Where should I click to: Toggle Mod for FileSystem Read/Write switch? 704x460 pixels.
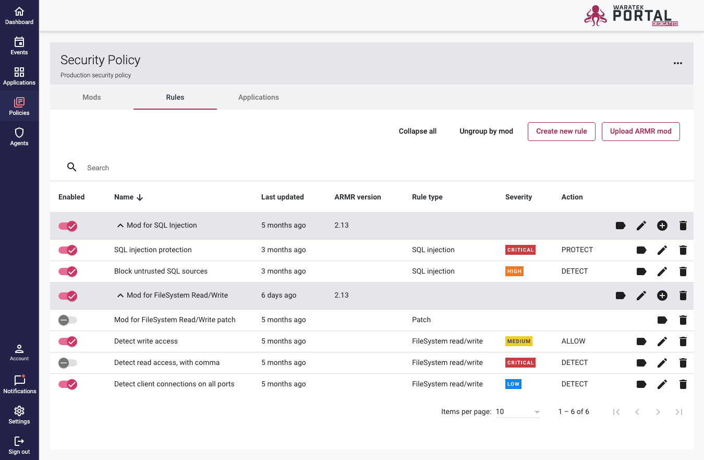(x=68, y=296)
